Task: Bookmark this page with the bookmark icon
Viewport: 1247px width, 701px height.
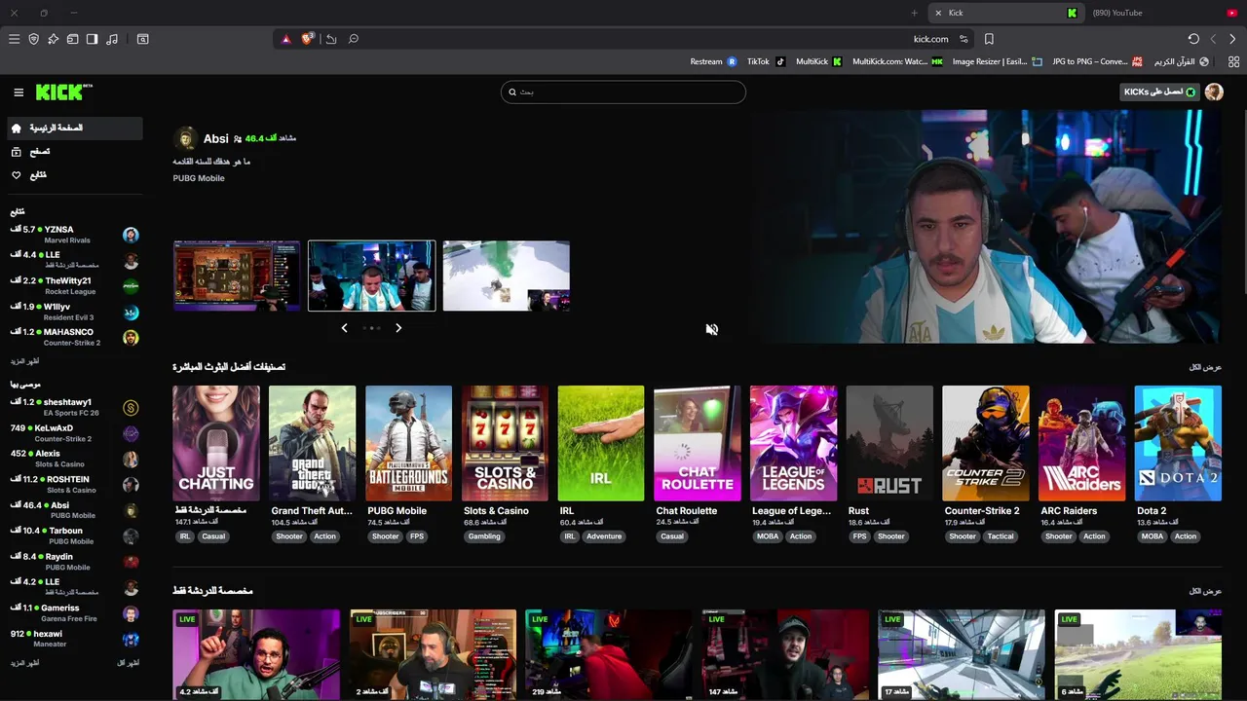Action: [989, 39]
